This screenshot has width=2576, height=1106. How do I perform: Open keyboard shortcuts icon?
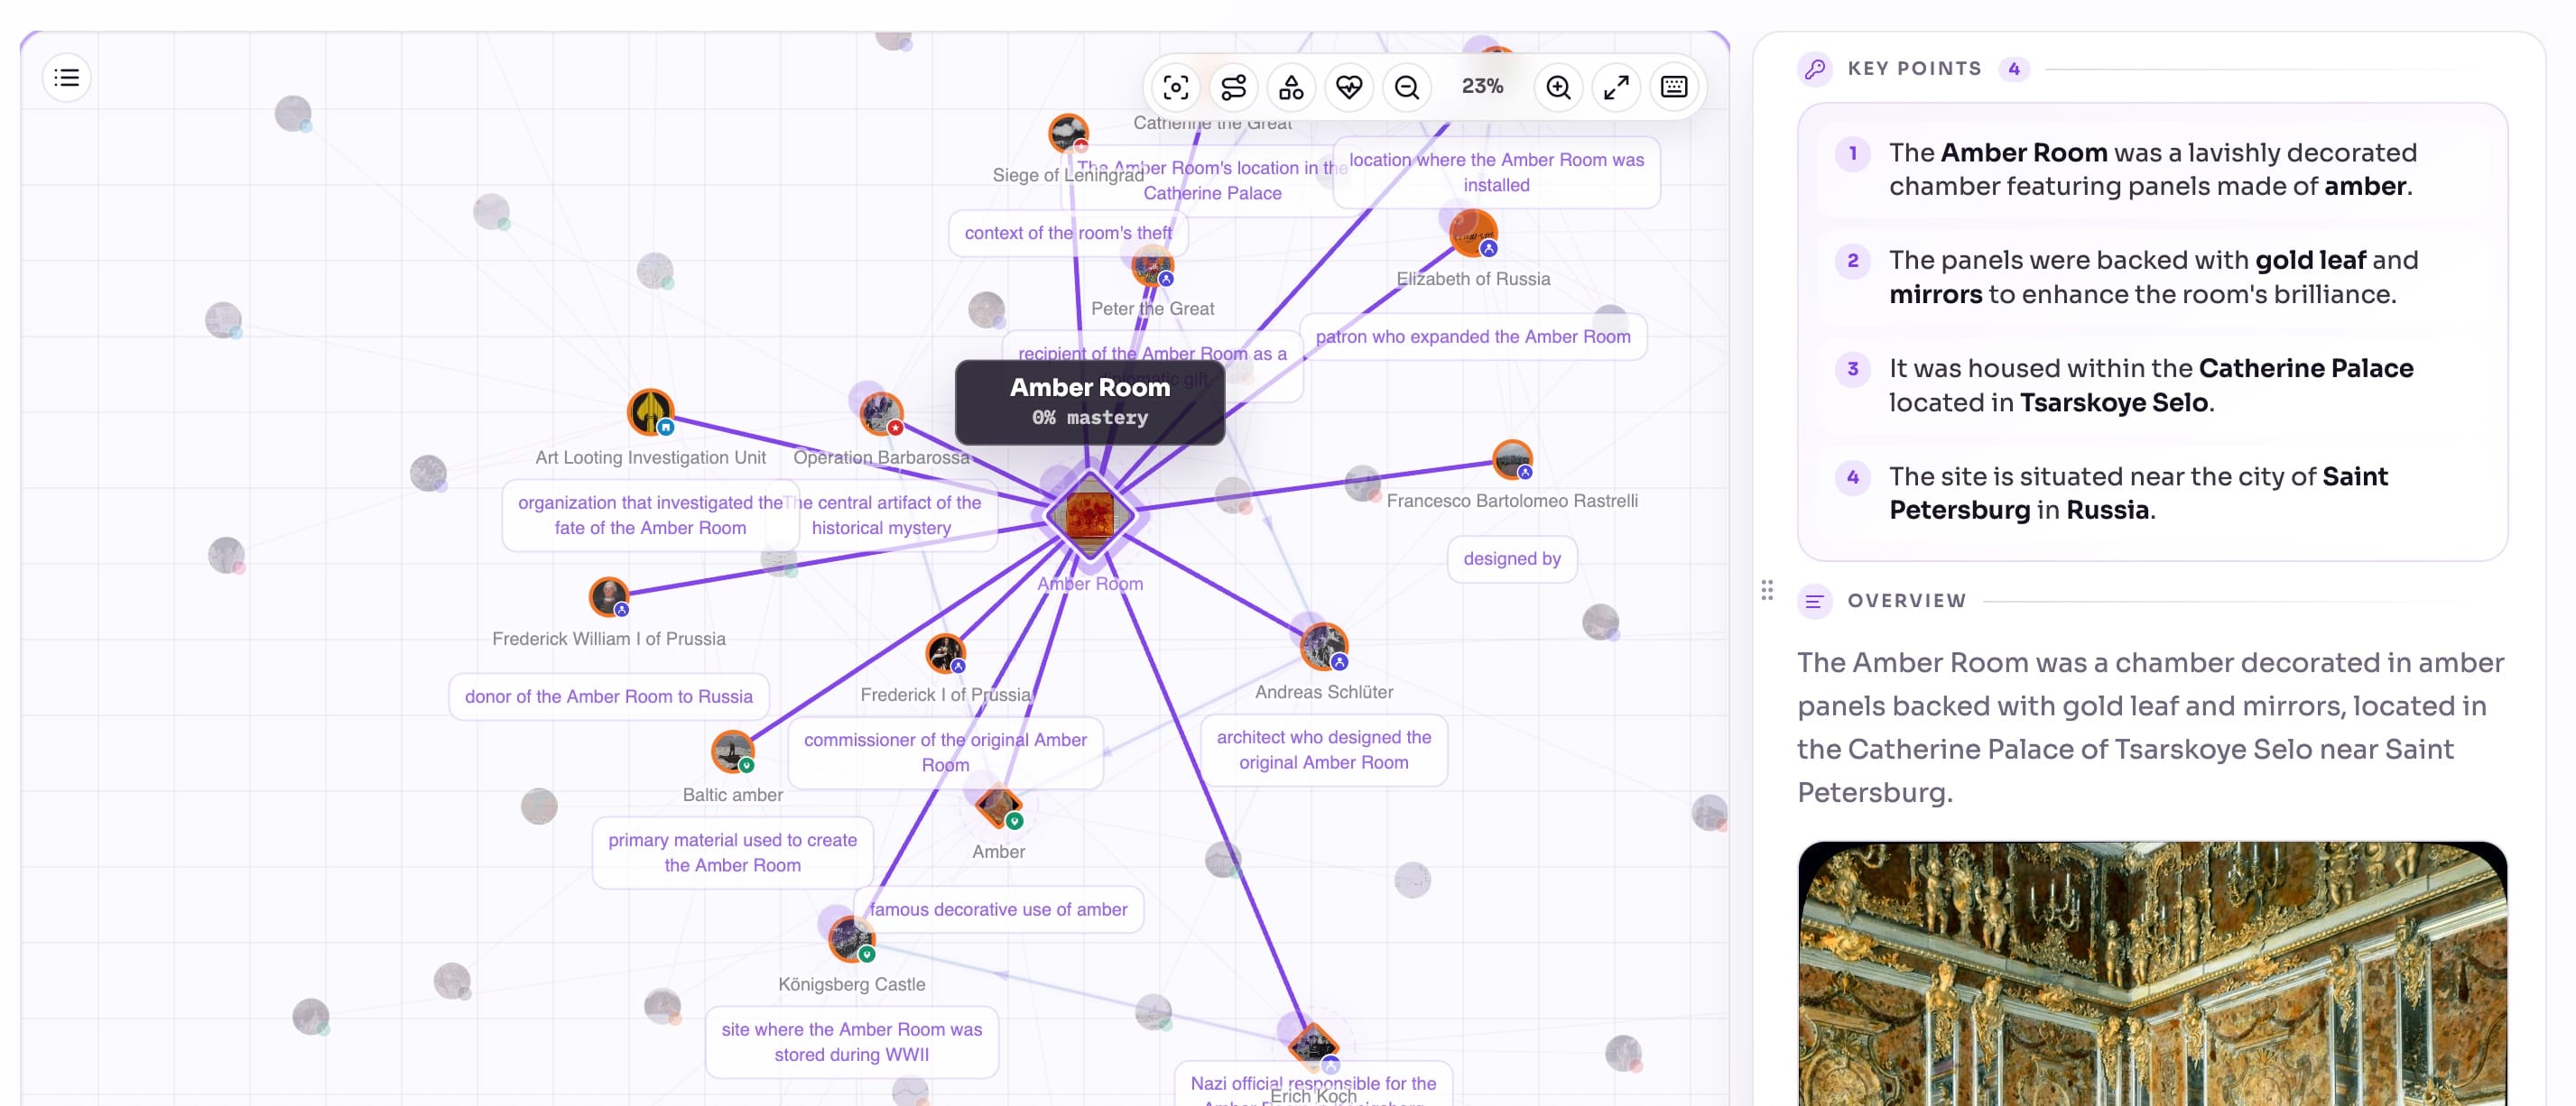[1674, 87]
